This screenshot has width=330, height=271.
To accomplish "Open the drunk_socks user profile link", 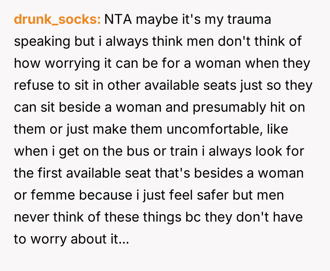I will click(57, 20).
